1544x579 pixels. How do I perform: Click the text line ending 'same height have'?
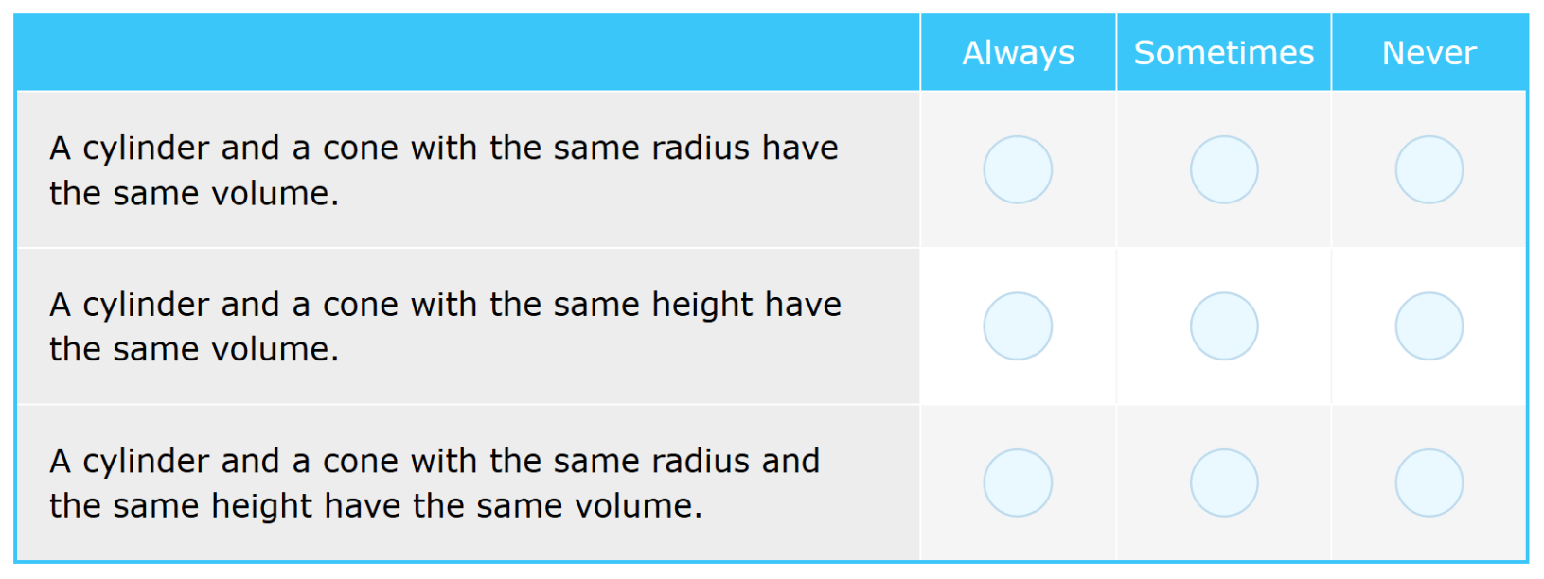pyautogui.click(x=445, y=306)
